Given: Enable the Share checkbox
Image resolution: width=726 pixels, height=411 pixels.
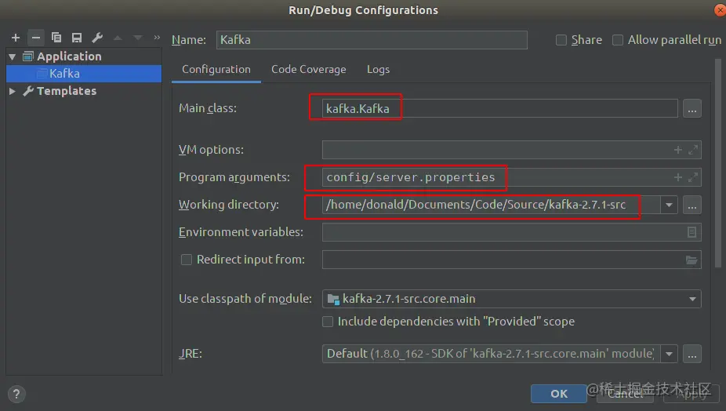Looking at the screenshot, I should (x=561, y=40).
